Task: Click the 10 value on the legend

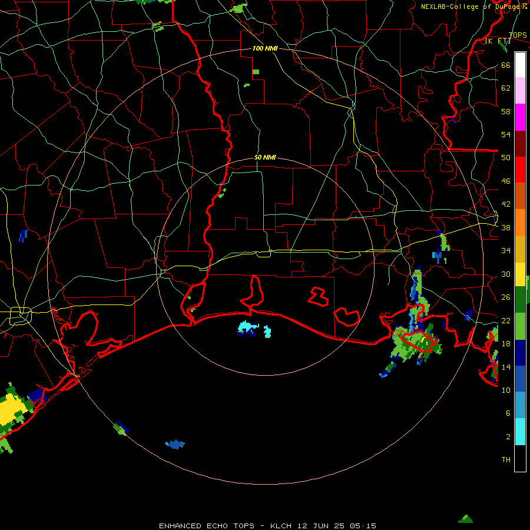Action: click(x=506, y=390)
